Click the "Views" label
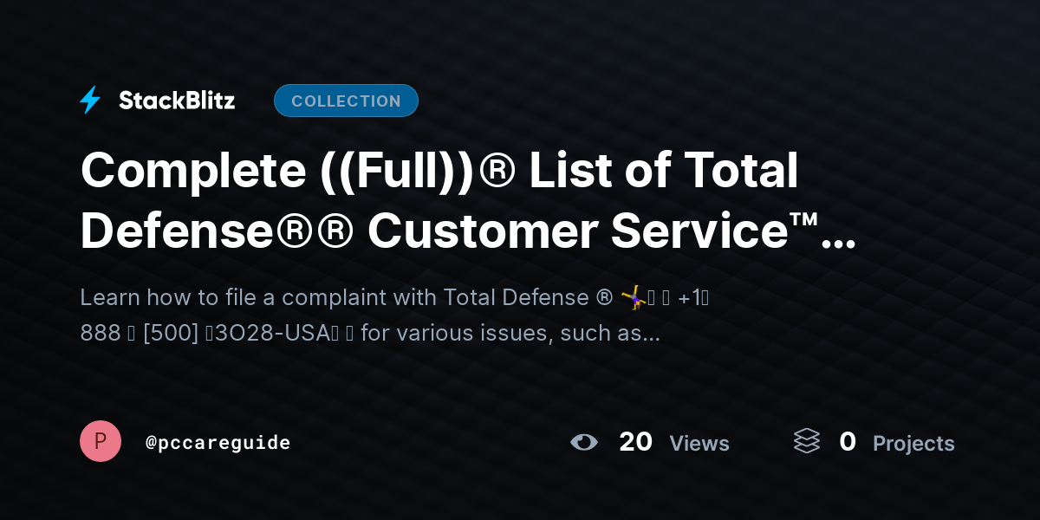 tap(699, 444)
